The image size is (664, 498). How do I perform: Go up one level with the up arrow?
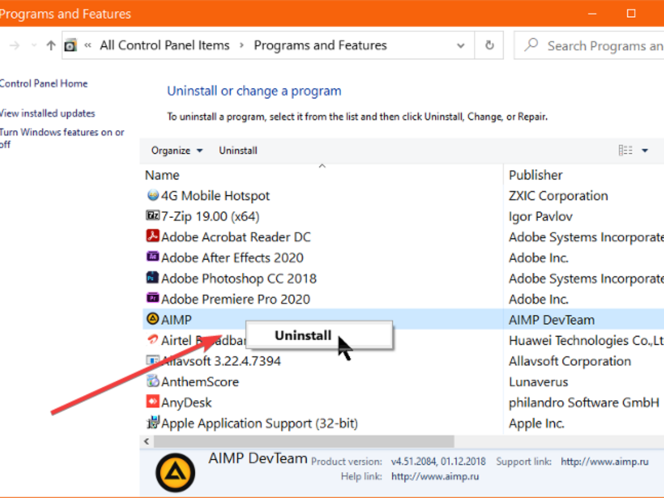[x=51, y=45]
